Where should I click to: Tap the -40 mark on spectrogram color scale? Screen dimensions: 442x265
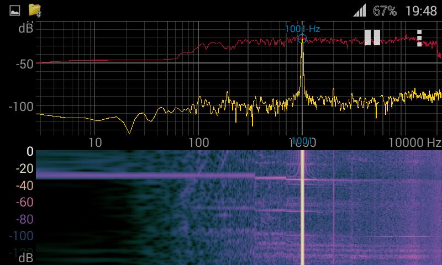24,185
